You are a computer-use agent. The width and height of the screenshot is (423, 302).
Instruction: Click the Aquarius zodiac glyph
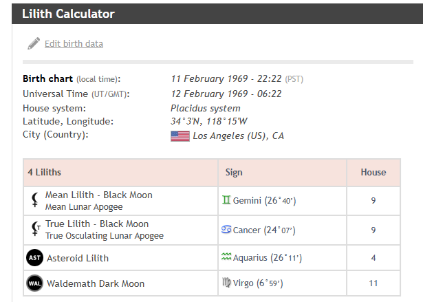point(226,258)
